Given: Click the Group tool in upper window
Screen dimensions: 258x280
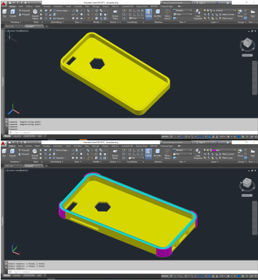Looking at the screenshot, I should [x=240, y=13].
